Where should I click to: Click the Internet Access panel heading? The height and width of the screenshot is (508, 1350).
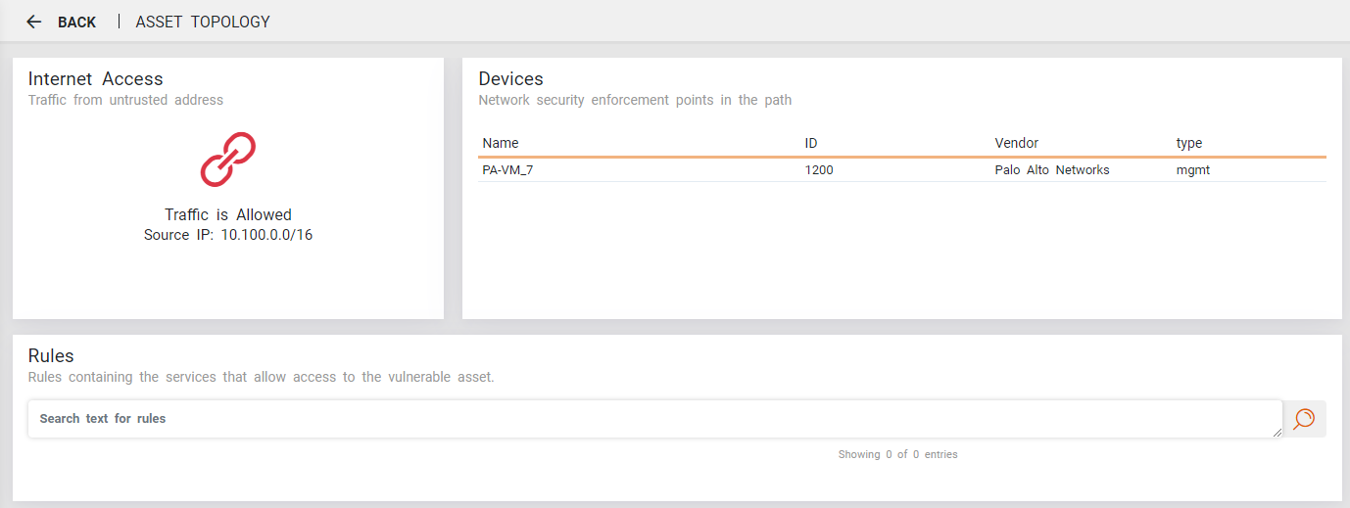[x=96, y=79]
